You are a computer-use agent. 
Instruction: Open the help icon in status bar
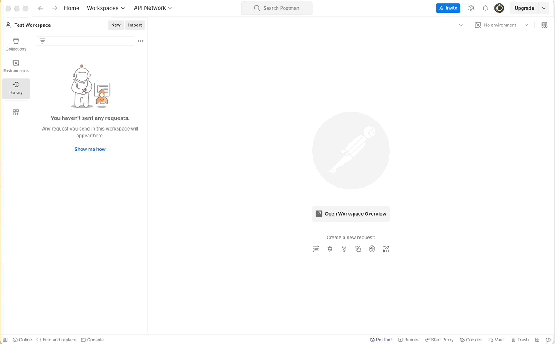[548, 340]
